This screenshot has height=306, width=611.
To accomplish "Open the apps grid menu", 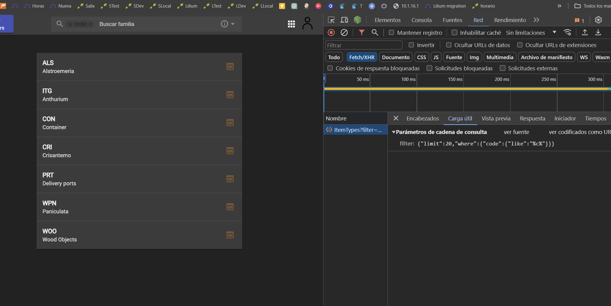I will click(x=291, y=24).
